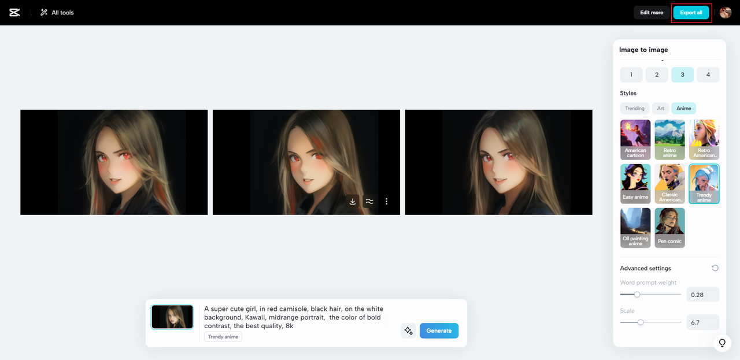740x360 pixels.
Task: Set number of images to 4
Action: [x=708, y=75]
